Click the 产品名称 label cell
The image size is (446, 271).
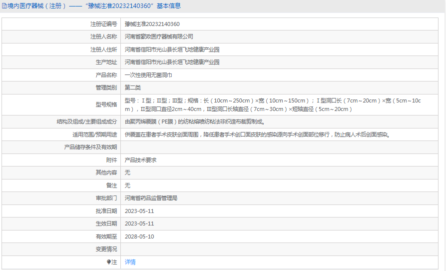[61, 75]
